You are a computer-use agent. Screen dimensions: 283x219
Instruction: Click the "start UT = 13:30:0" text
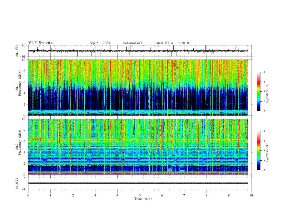pyautogui.click(x=173, y=43)
